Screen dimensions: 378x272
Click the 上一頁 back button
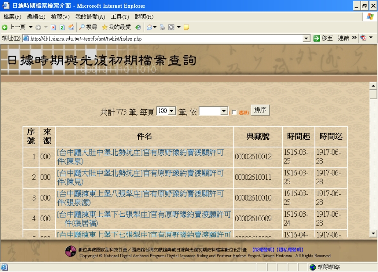click(14, 27)
